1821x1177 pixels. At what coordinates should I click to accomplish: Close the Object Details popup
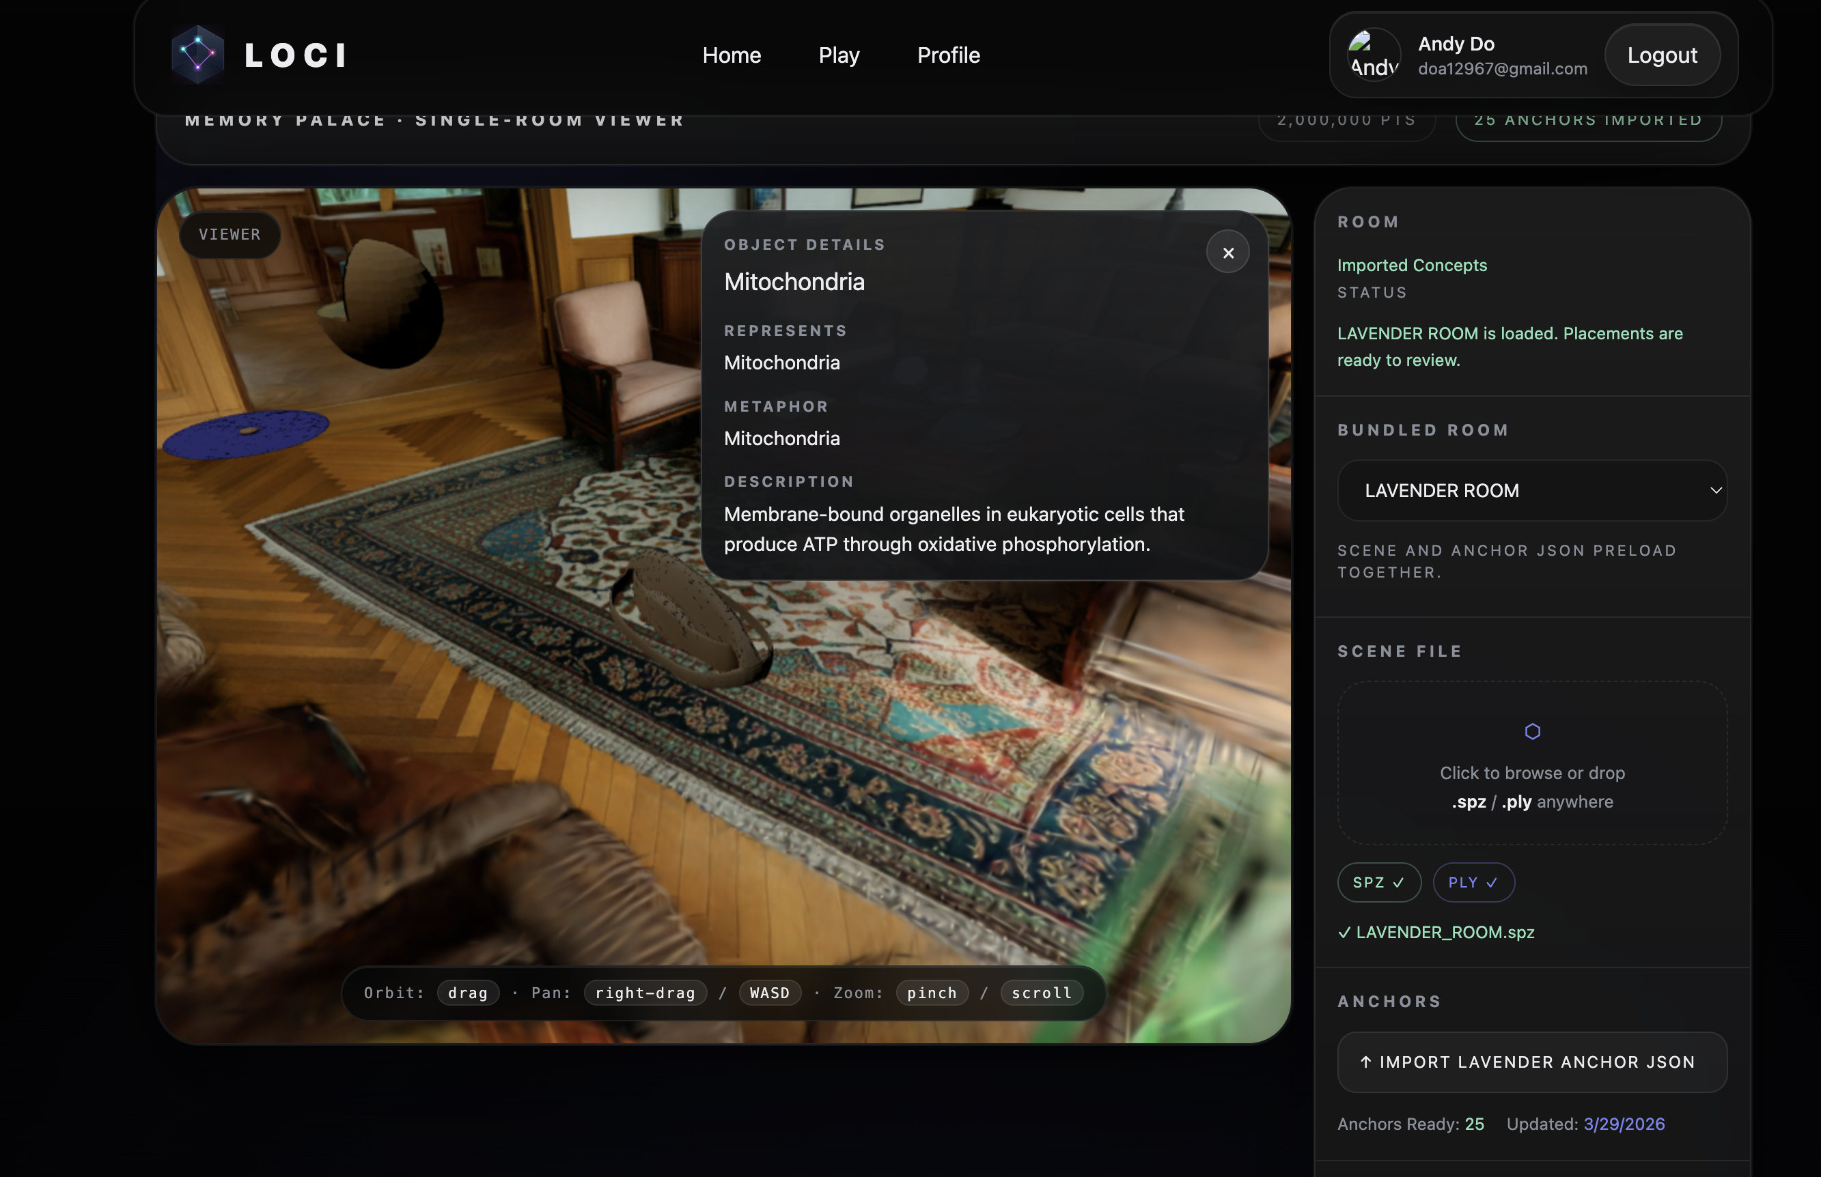[1227, 252]
